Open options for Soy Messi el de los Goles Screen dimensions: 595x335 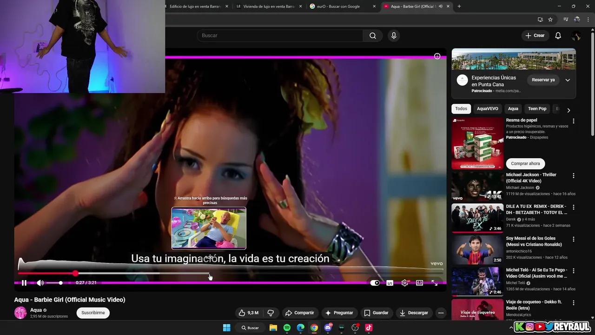pos(573,239)
